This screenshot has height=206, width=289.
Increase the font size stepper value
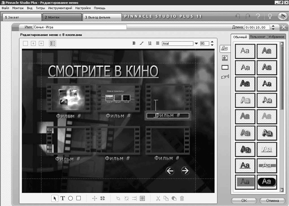click(212, 42)
